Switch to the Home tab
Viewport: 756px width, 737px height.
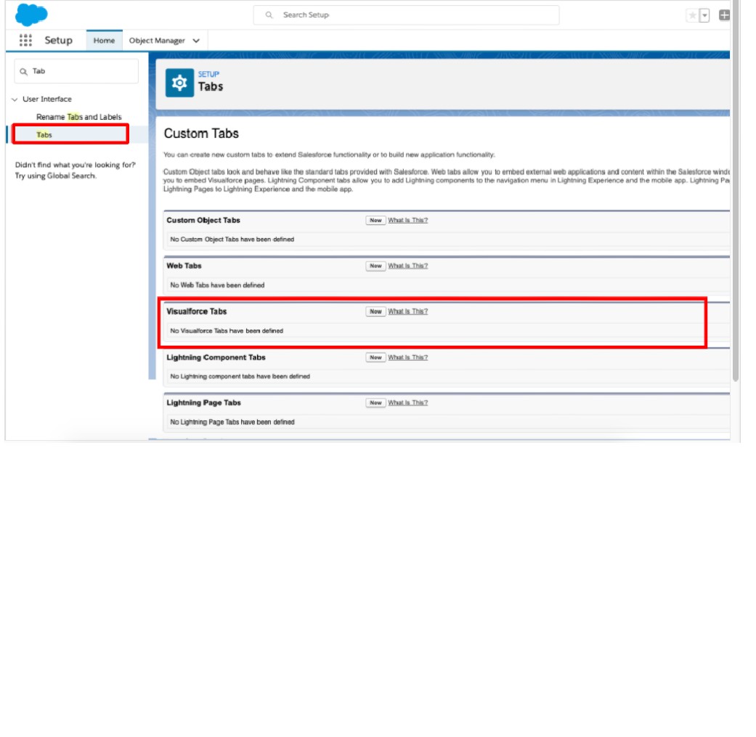coord(104,41)
